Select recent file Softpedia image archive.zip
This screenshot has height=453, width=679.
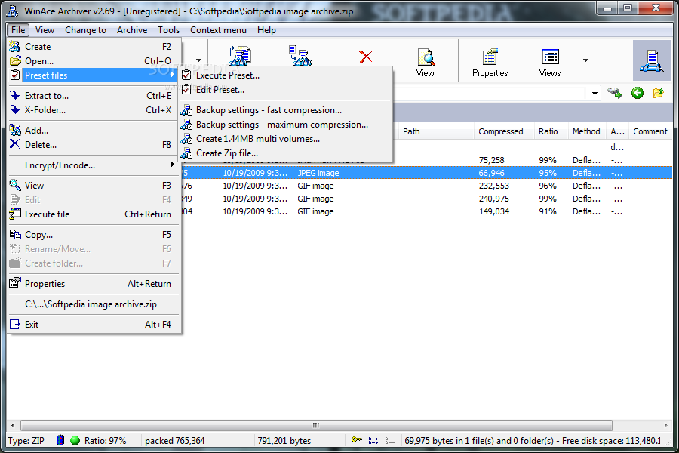point(94,304)
